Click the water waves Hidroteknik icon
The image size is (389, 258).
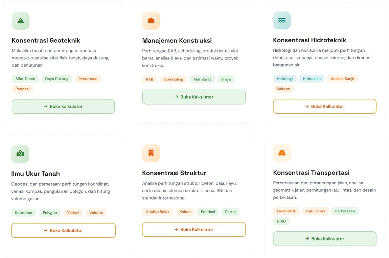pyautogui.click(x=282, y=21)
